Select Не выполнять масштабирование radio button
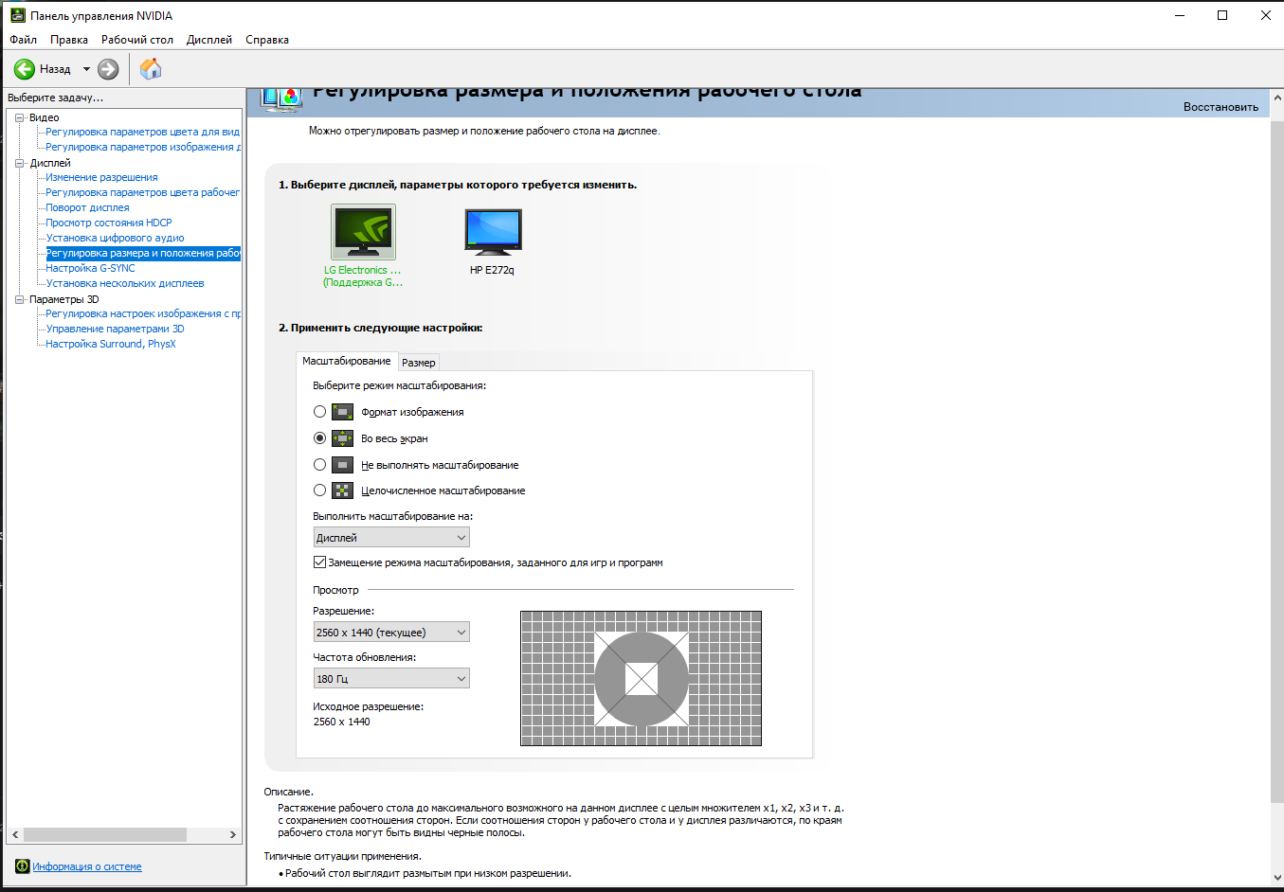Viewport: 1284px width, 892px height. (319, 465)
